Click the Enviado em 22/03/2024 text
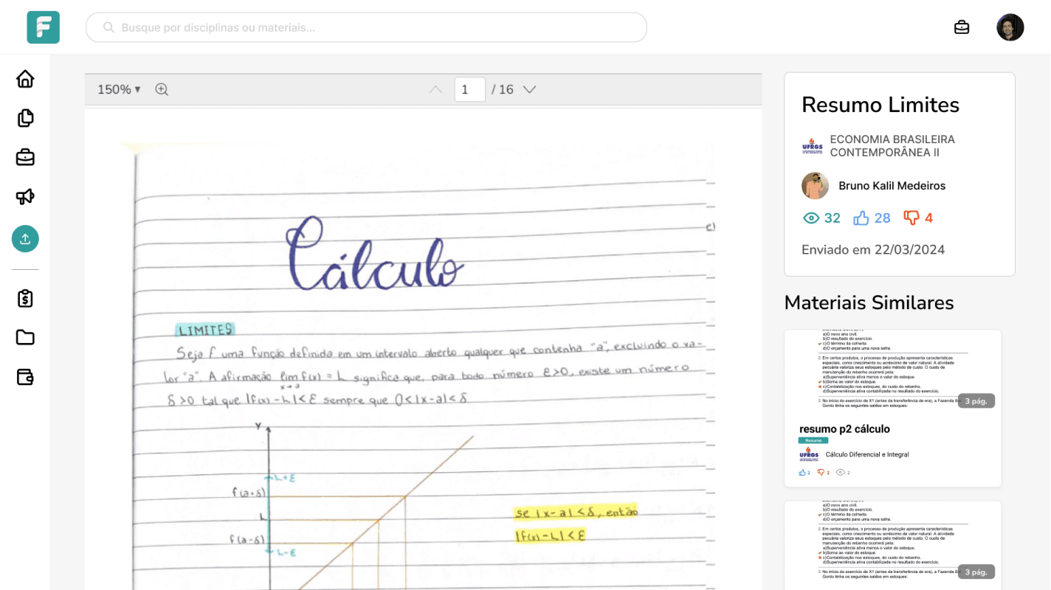Viewport: 1051px width, 590px height. (x=873, y=249)
